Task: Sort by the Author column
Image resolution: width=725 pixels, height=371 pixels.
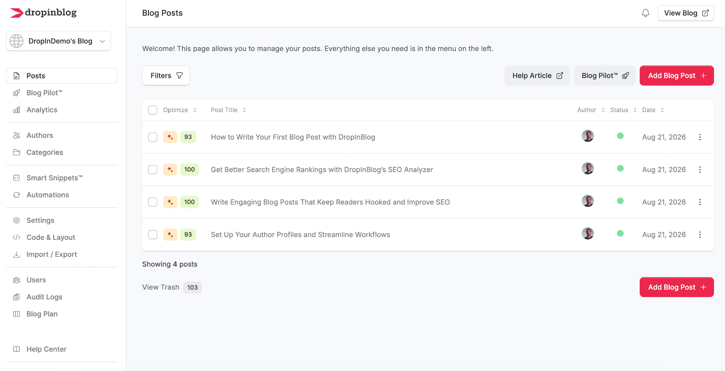Action: coord(591,110)
